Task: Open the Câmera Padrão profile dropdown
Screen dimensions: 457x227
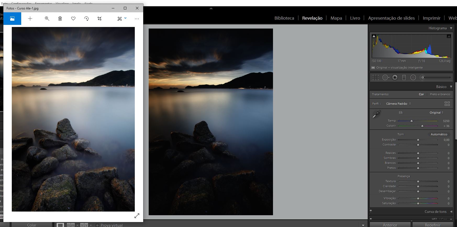Action: [398, 104]
